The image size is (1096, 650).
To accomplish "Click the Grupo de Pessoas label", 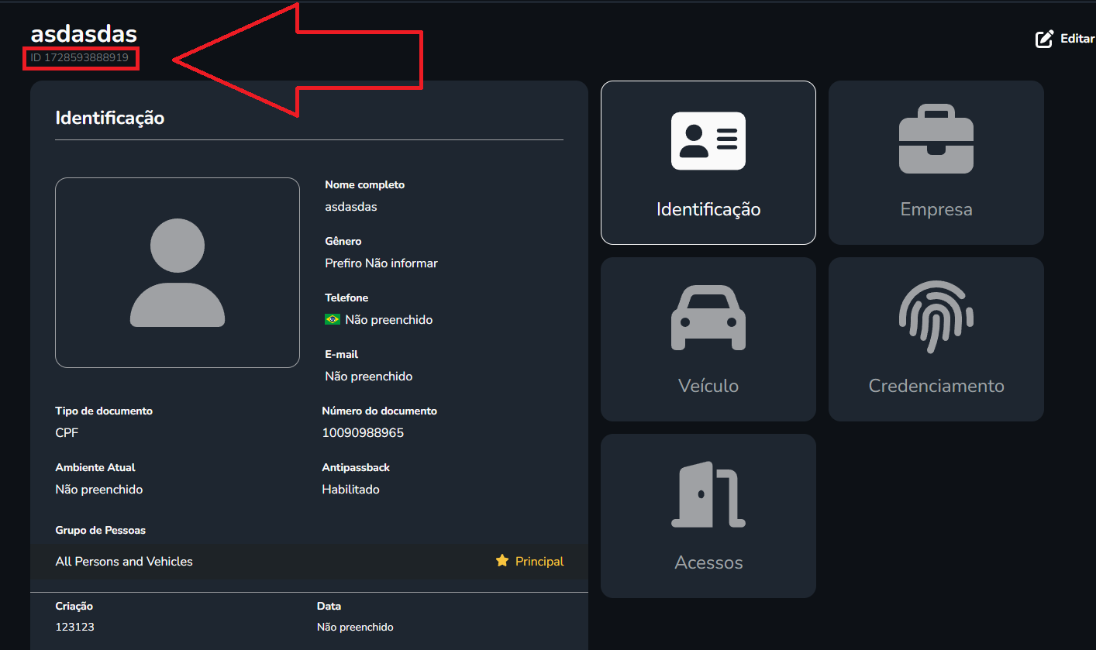I will coord(101,530).
